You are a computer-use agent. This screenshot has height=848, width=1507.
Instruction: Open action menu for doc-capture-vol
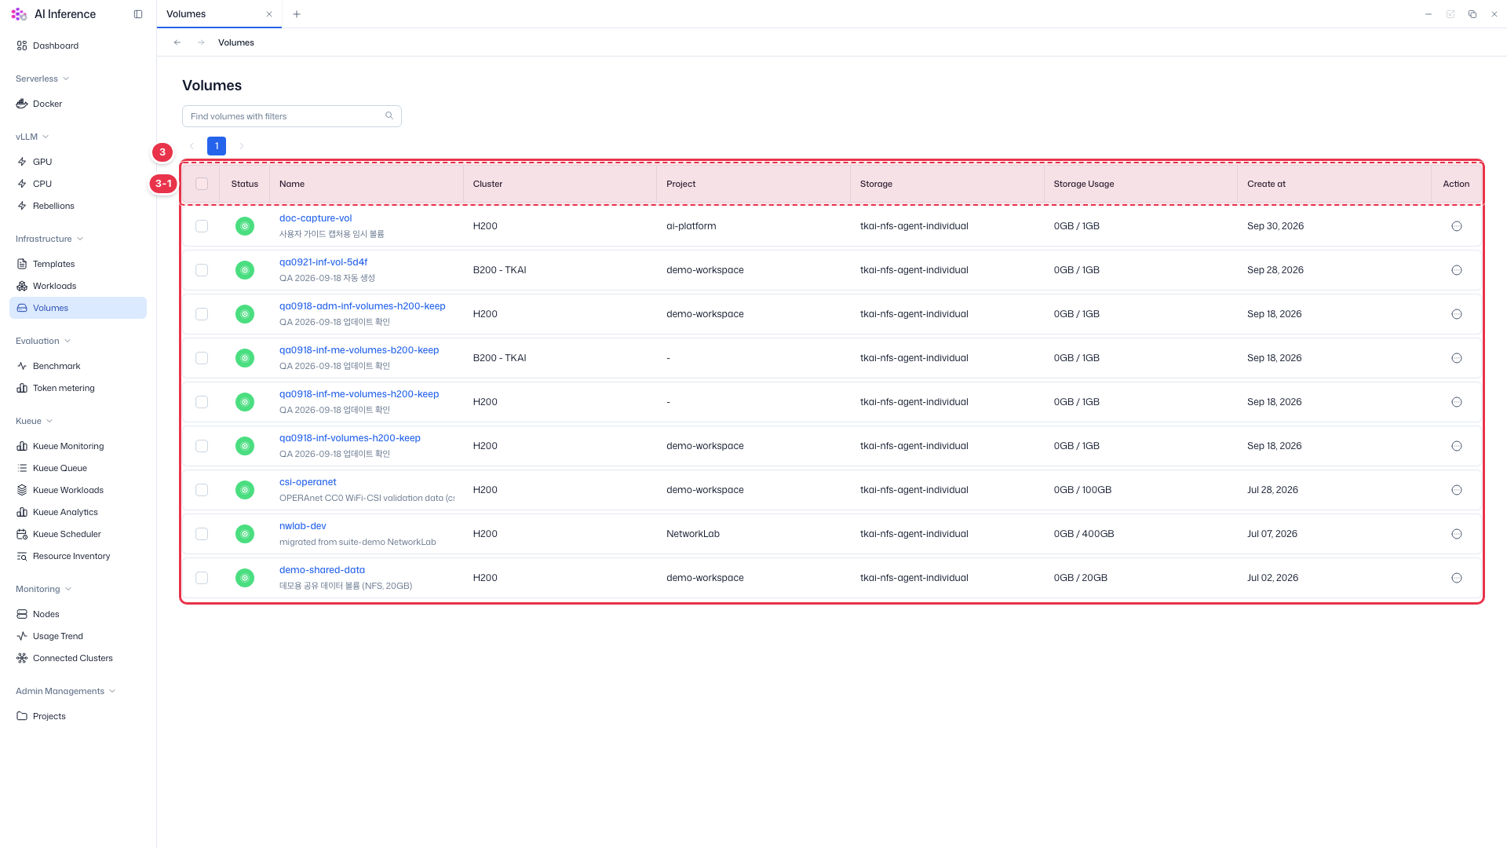(x=1457, y=226)
